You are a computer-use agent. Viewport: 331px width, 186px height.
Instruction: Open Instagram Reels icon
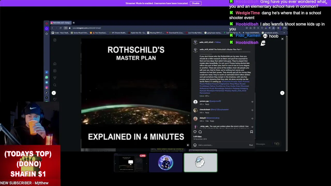tap(55, 71)
